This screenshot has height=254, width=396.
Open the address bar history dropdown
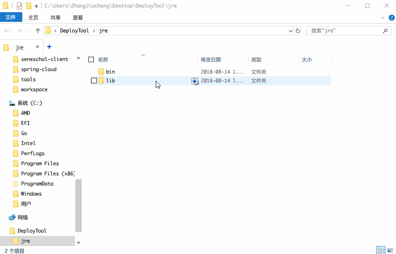(x=291, y=31)
